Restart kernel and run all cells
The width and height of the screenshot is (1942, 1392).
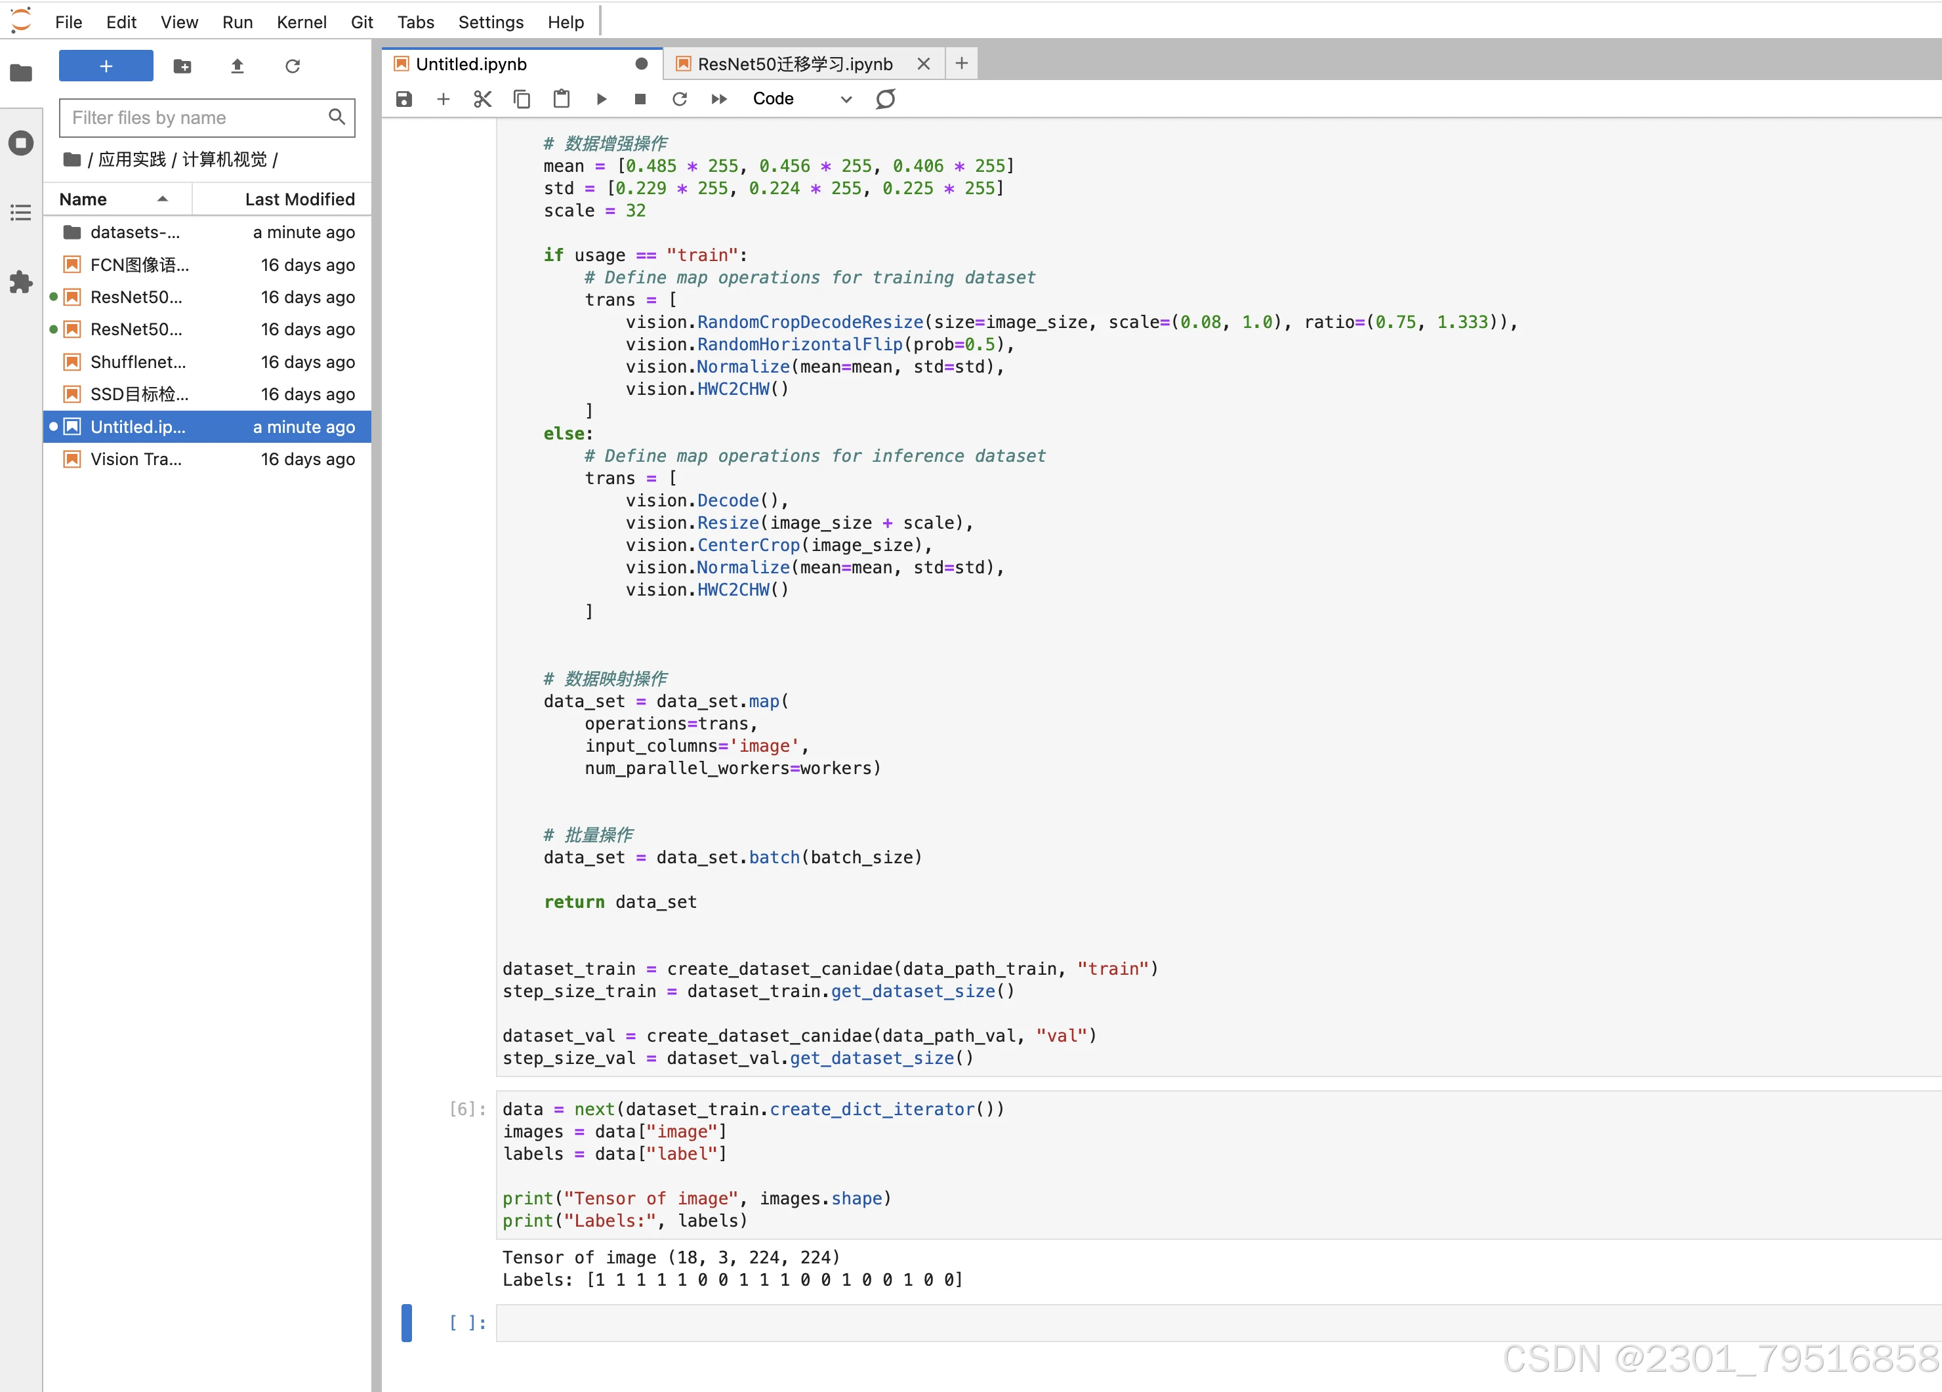pyautogui.click(x=718, y=99)
